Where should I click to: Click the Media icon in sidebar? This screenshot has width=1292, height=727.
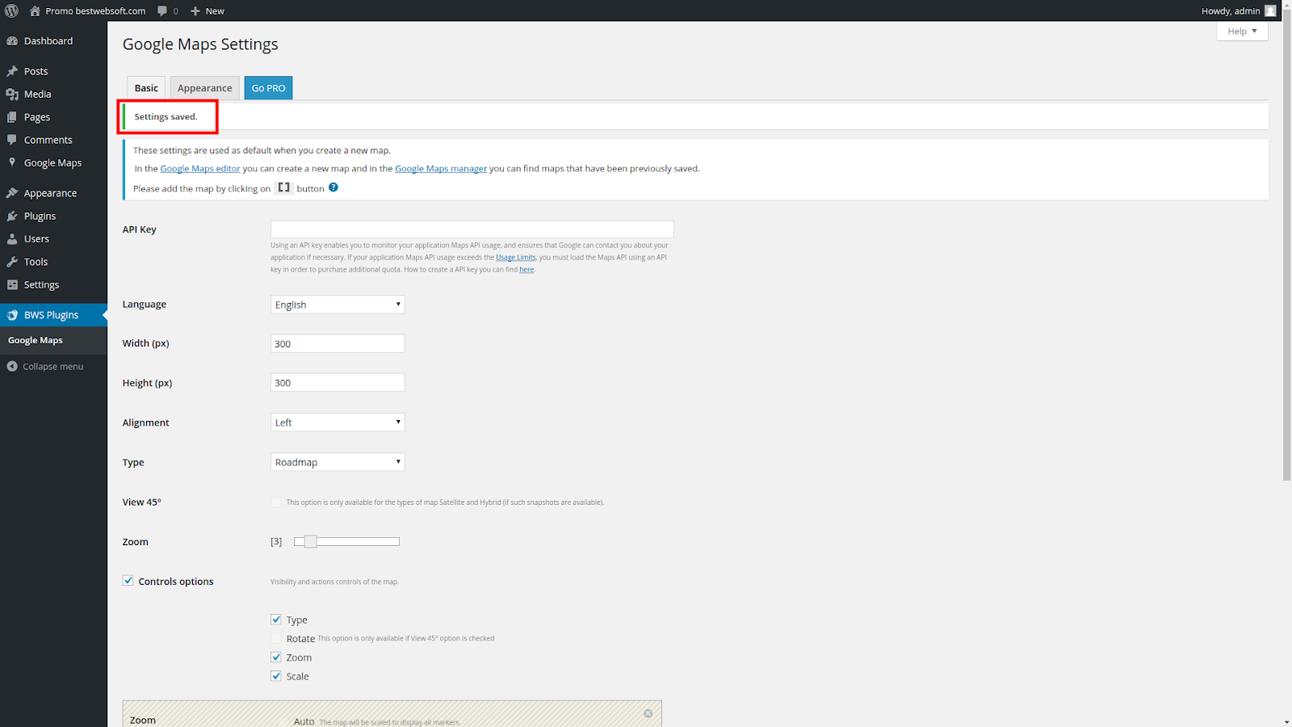tap(12, 95)
